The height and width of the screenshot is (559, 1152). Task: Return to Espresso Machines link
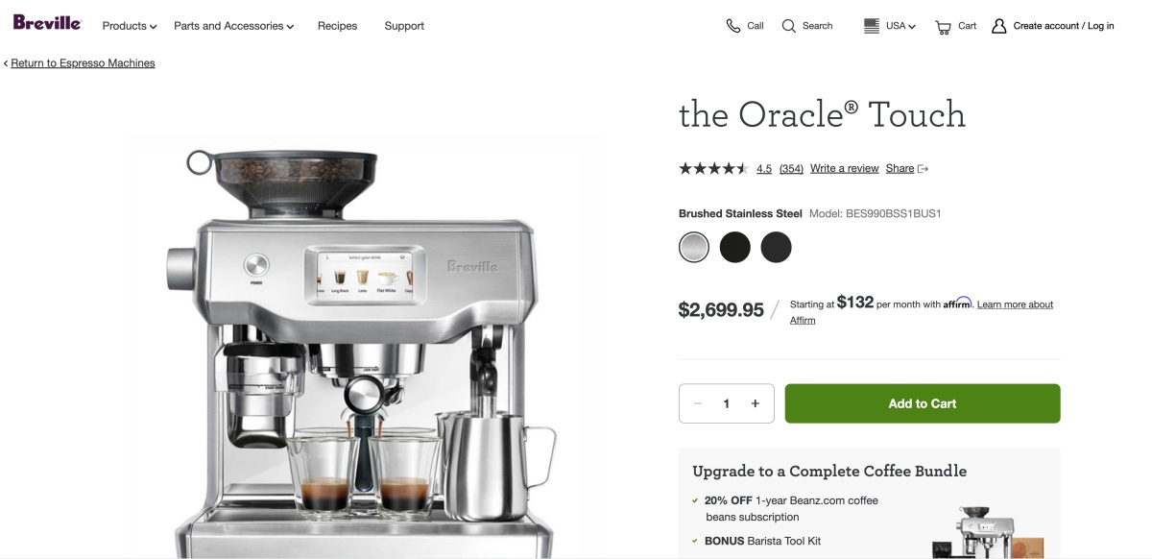[x=83, y=63]
